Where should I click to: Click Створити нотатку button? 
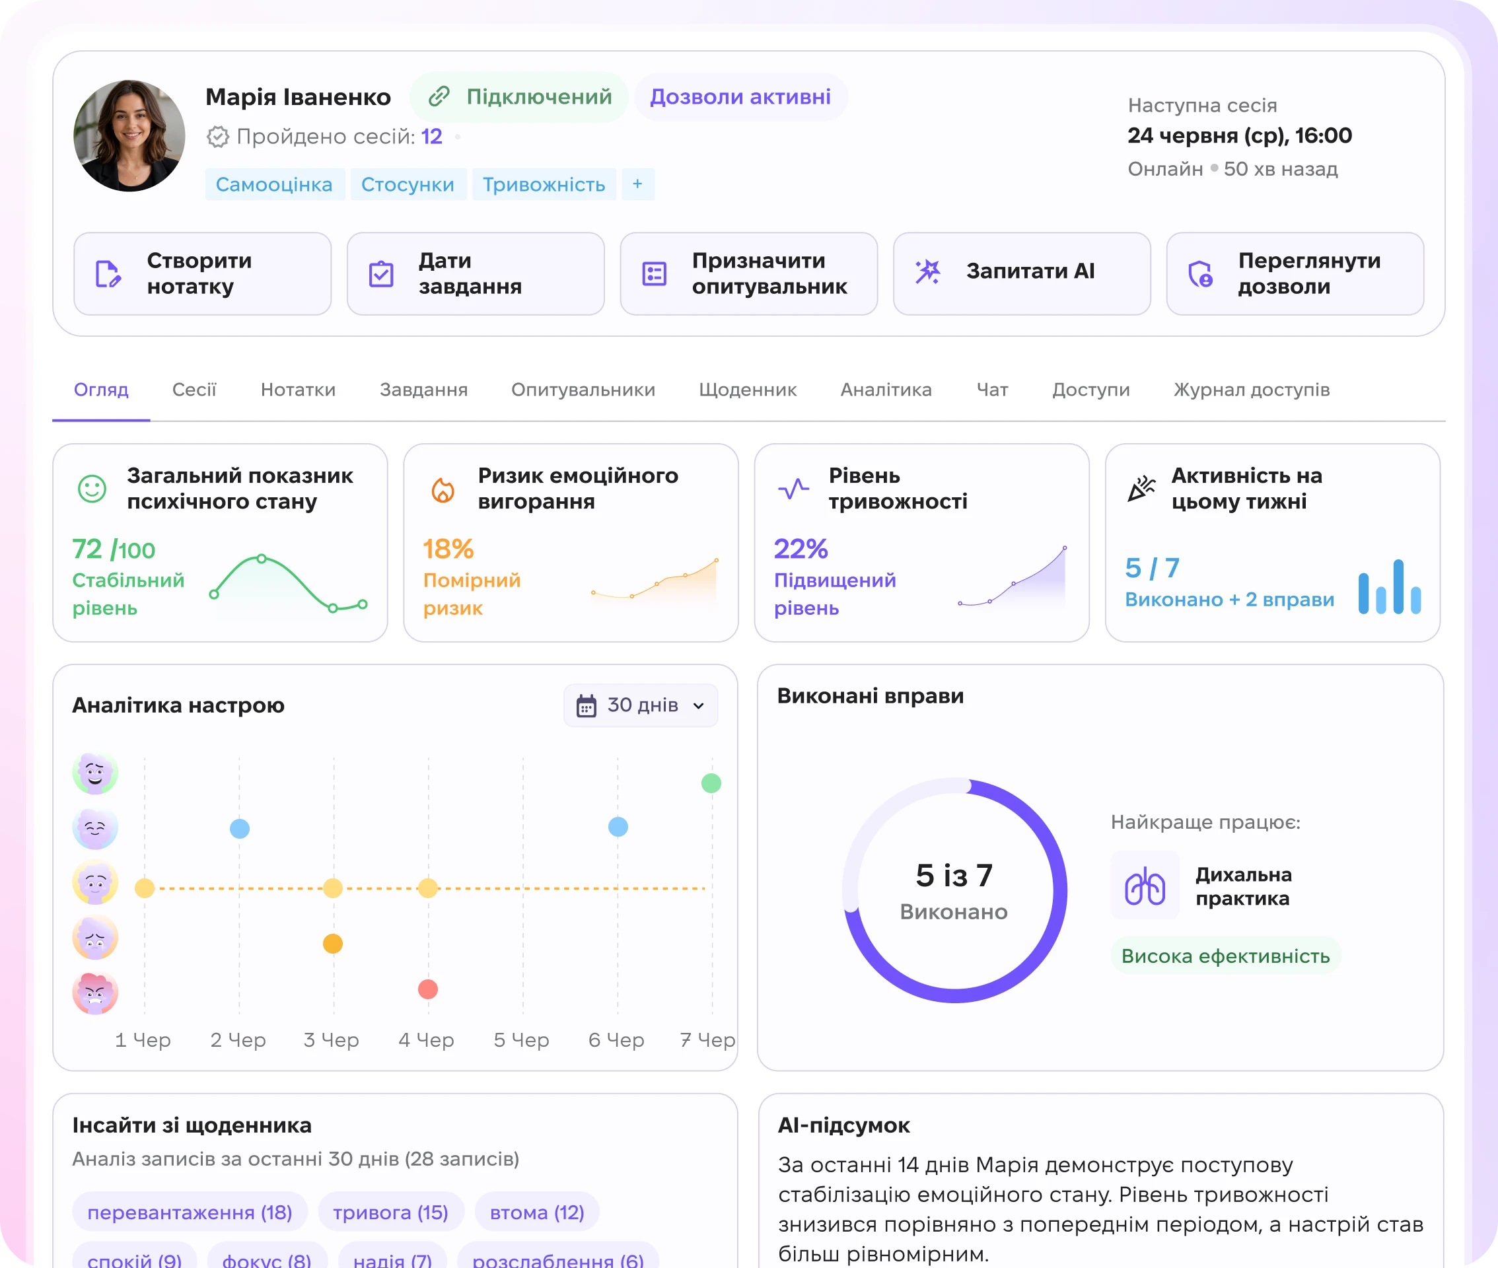pos(202,274)
